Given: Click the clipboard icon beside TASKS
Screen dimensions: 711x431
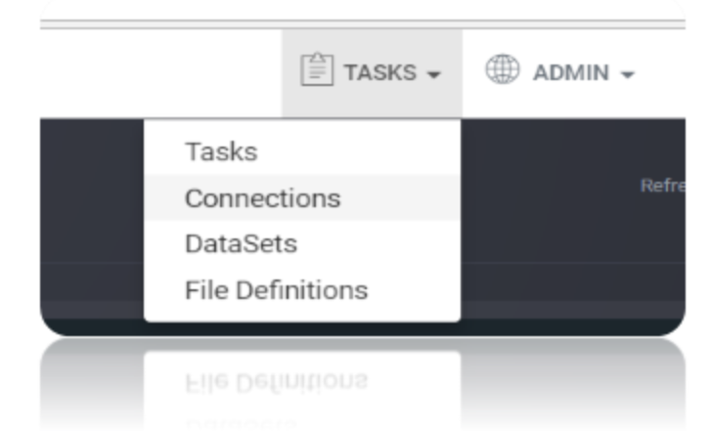Looking at the screenshot, I should 317,69.
